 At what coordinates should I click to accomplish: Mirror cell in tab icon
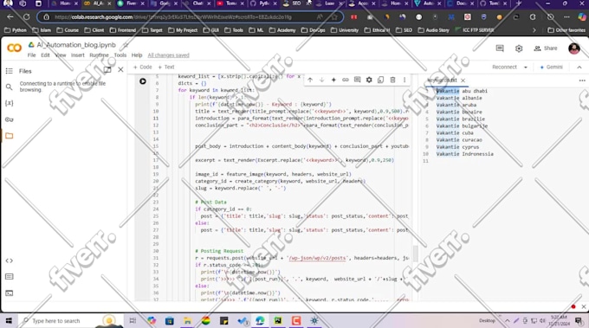(x=380, y=80)
